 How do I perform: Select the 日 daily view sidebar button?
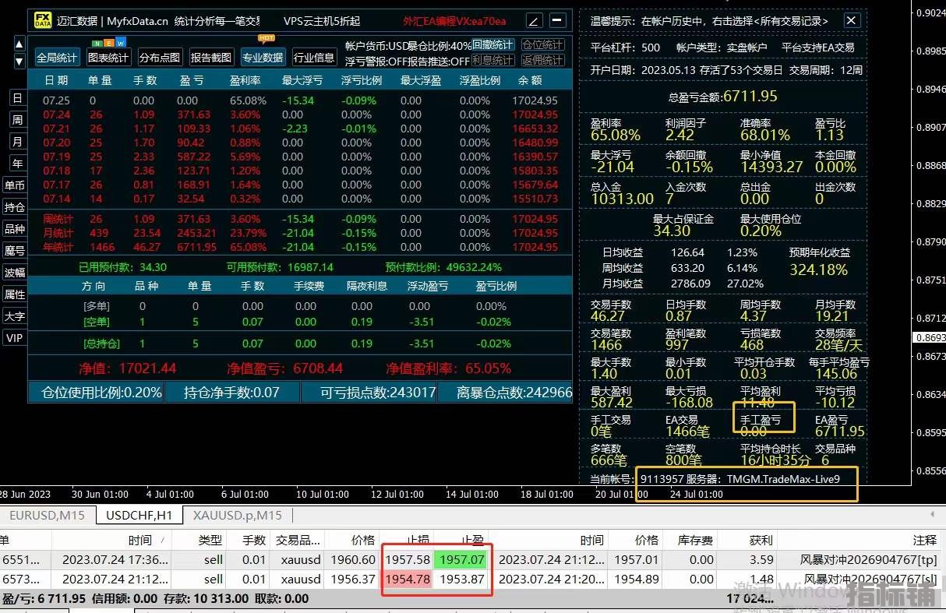click(x=17, y=98)
